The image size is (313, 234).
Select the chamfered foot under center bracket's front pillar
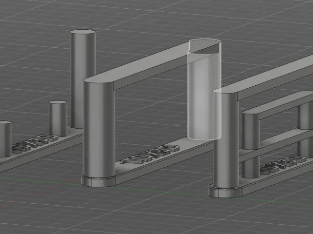tap(98, 181)
